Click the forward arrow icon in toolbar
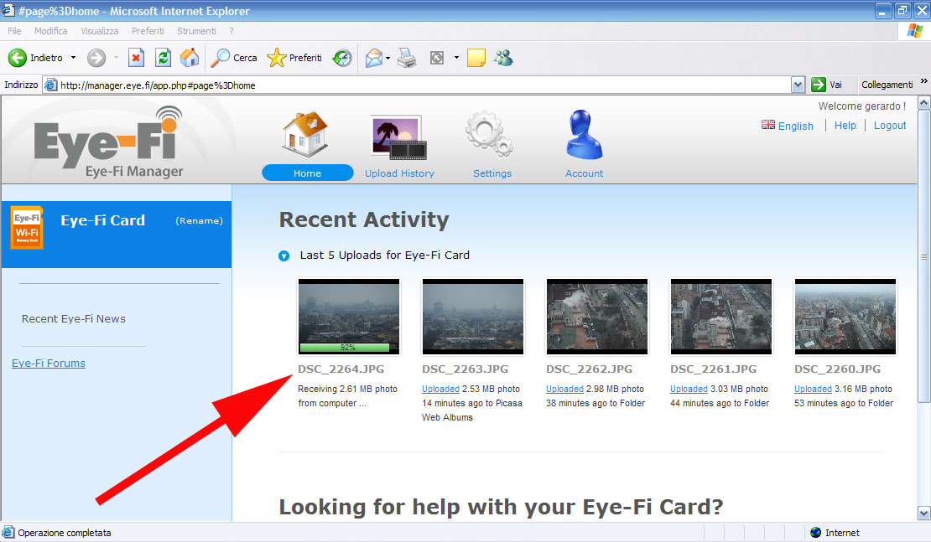This screenshot has width=931, height=542. click(96, 58)
